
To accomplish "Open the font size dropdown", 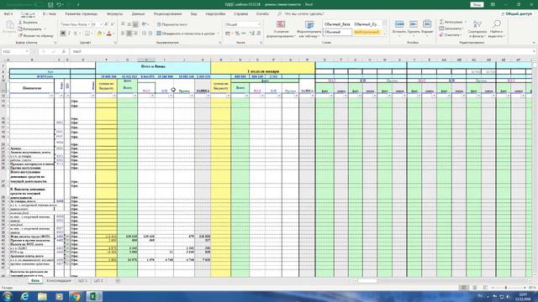I will pos(101,24).
